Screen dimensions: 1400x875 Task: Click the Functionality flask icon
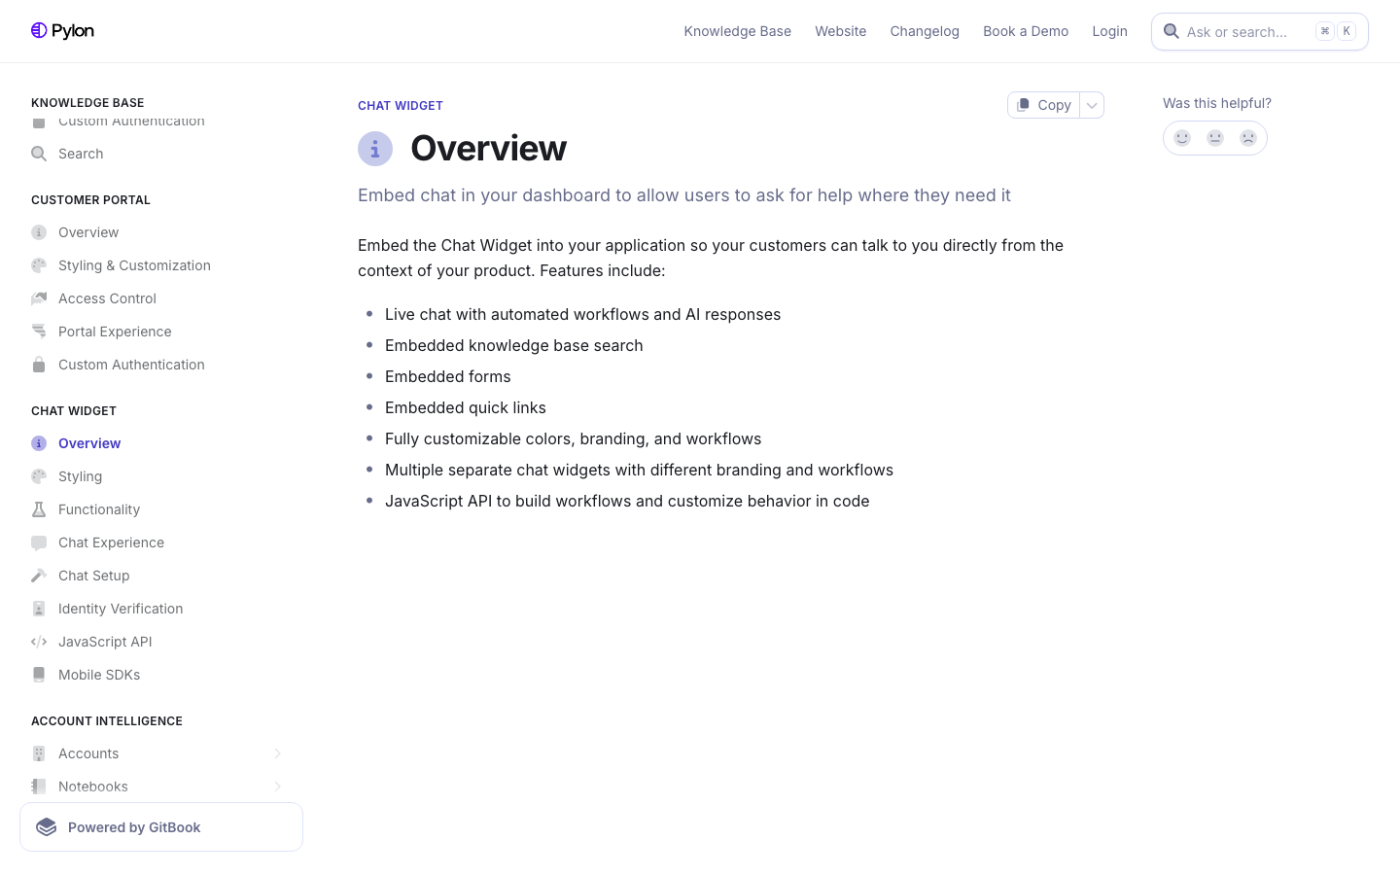tap(39, 509)
